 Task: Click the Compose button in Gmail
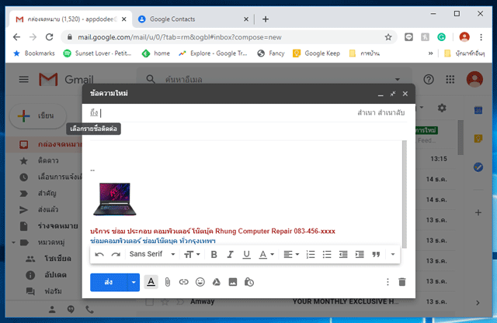[38, 116]
